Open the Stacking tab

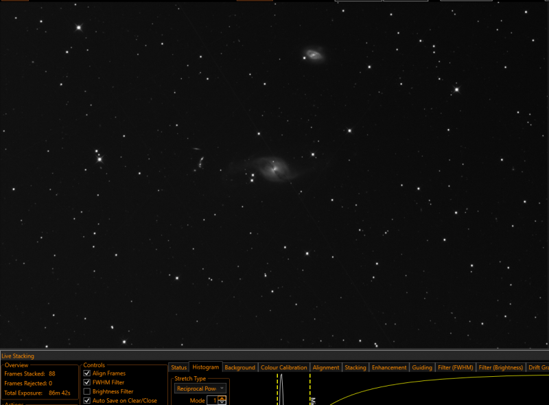point(355,367)
